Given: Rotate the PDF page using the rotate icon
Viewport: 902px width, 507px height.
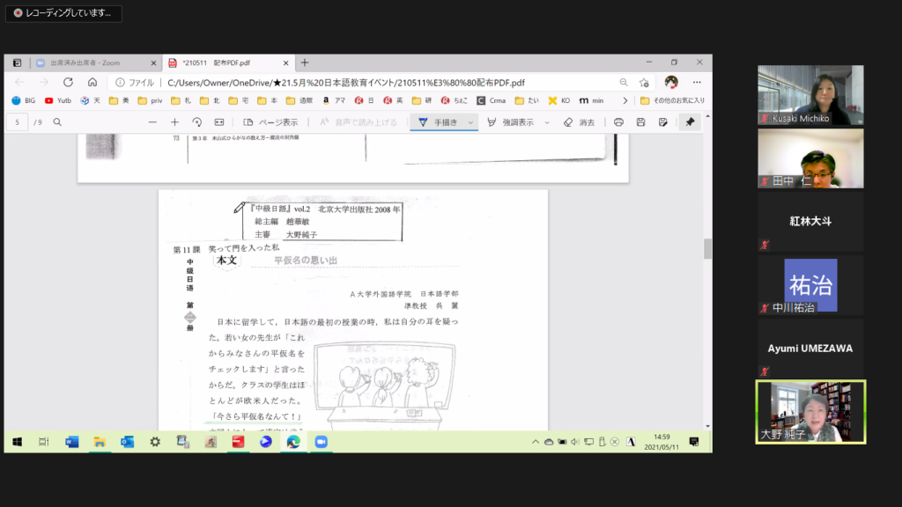Looking at the screenshot, I should [x=196, y=122].
